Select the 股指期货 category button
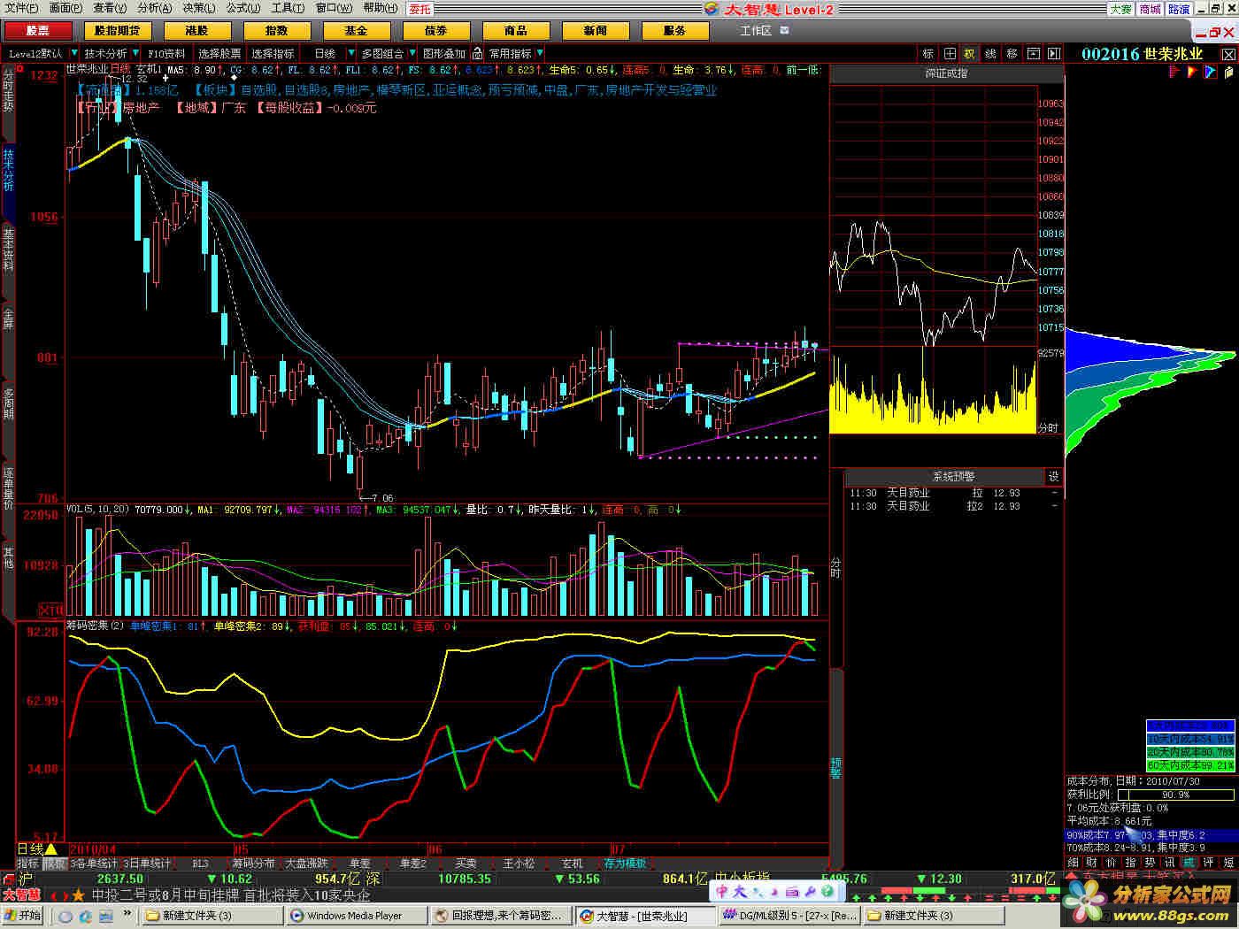The height and width of the screenshot is (929, 1239). point(117,30)
